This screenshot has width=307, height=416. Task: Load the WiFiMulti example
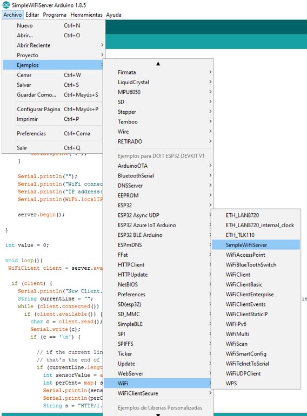[256, 334]
